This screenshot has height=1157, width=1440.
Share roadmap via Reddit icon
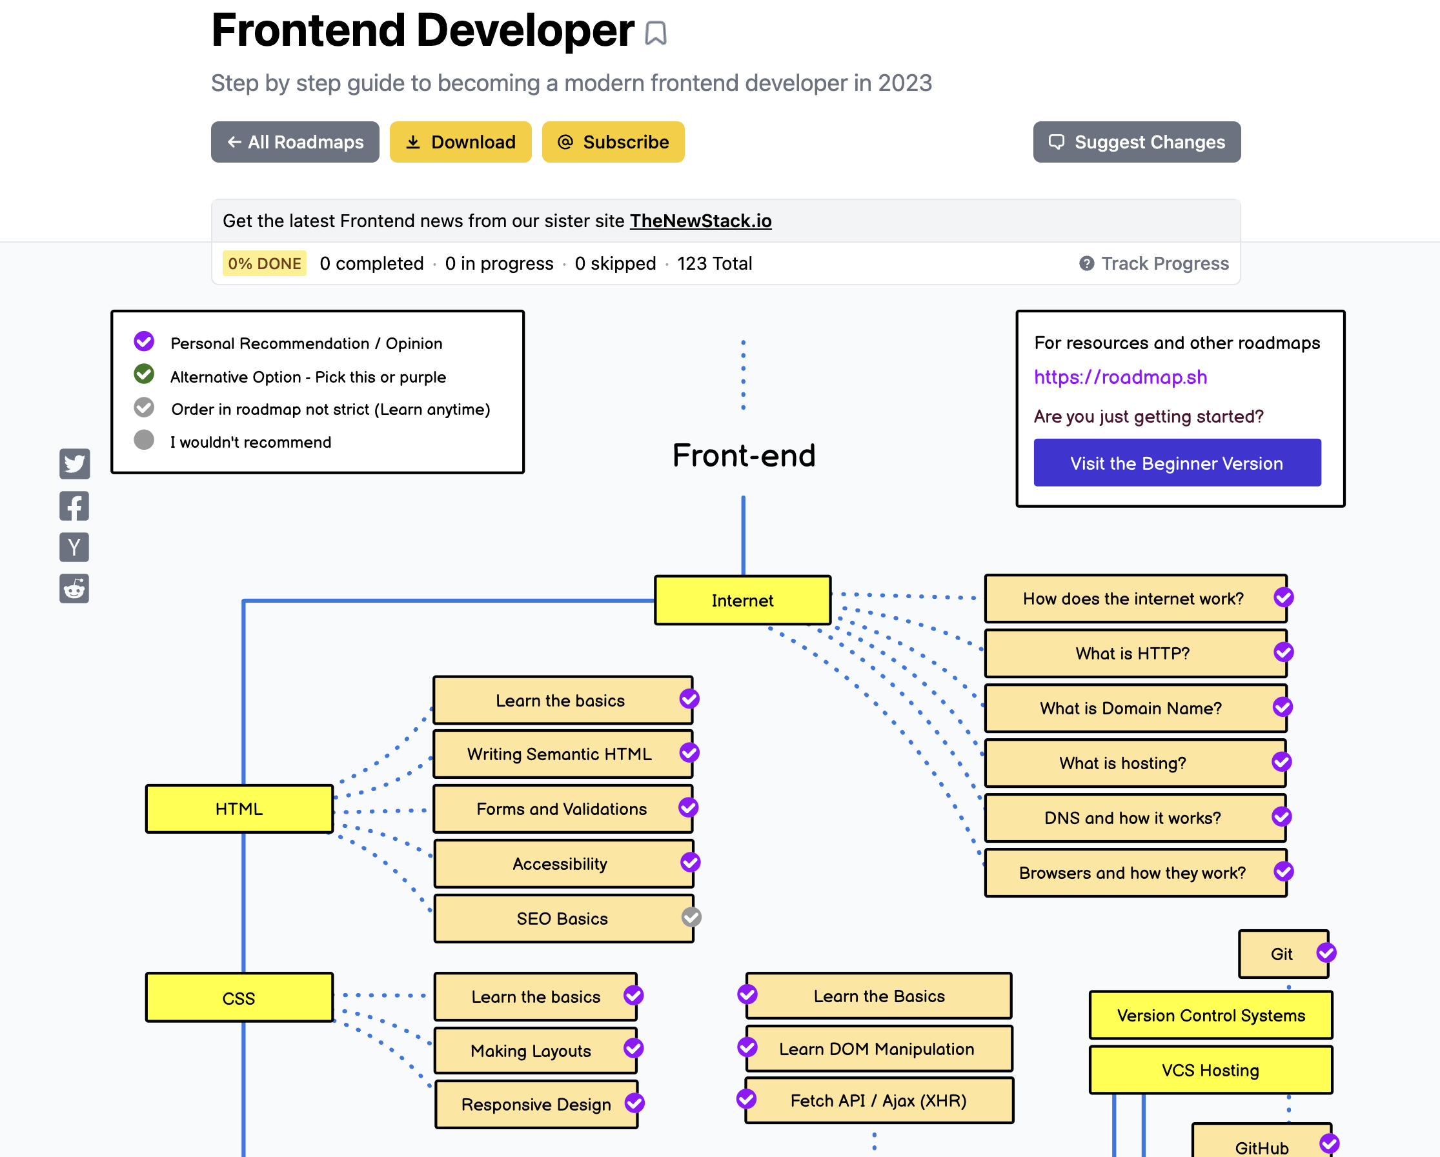tap(74, 589)
